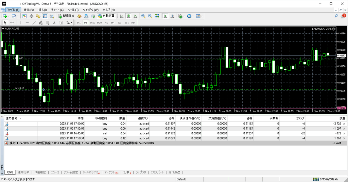Open the チャート (C) menu
The height and width of the screenshot is (182, 348).
pyautogui.click(x=57, y=10)
